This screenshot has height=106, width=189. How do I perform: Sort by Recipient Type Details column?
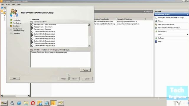(105, 19)
